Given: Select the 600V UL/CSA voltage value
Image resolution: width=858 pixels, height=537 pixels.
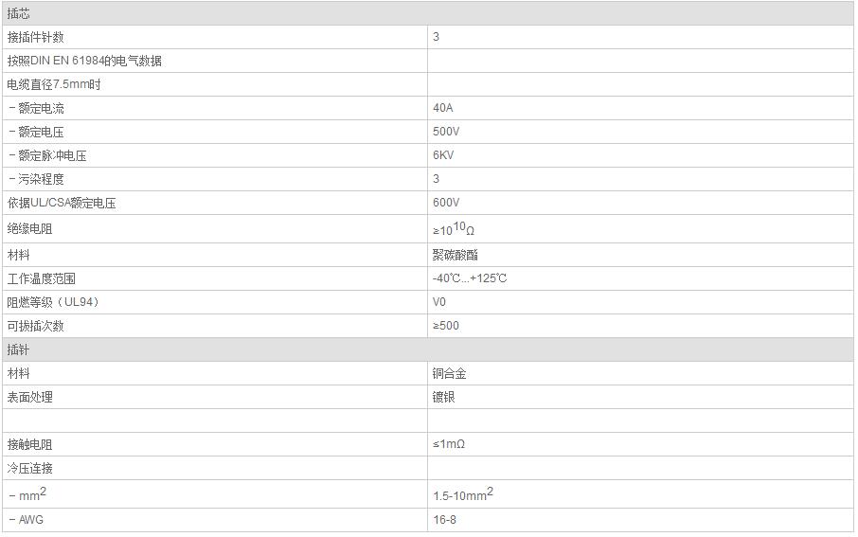Looking at the screenshot, I should point(446,203).
